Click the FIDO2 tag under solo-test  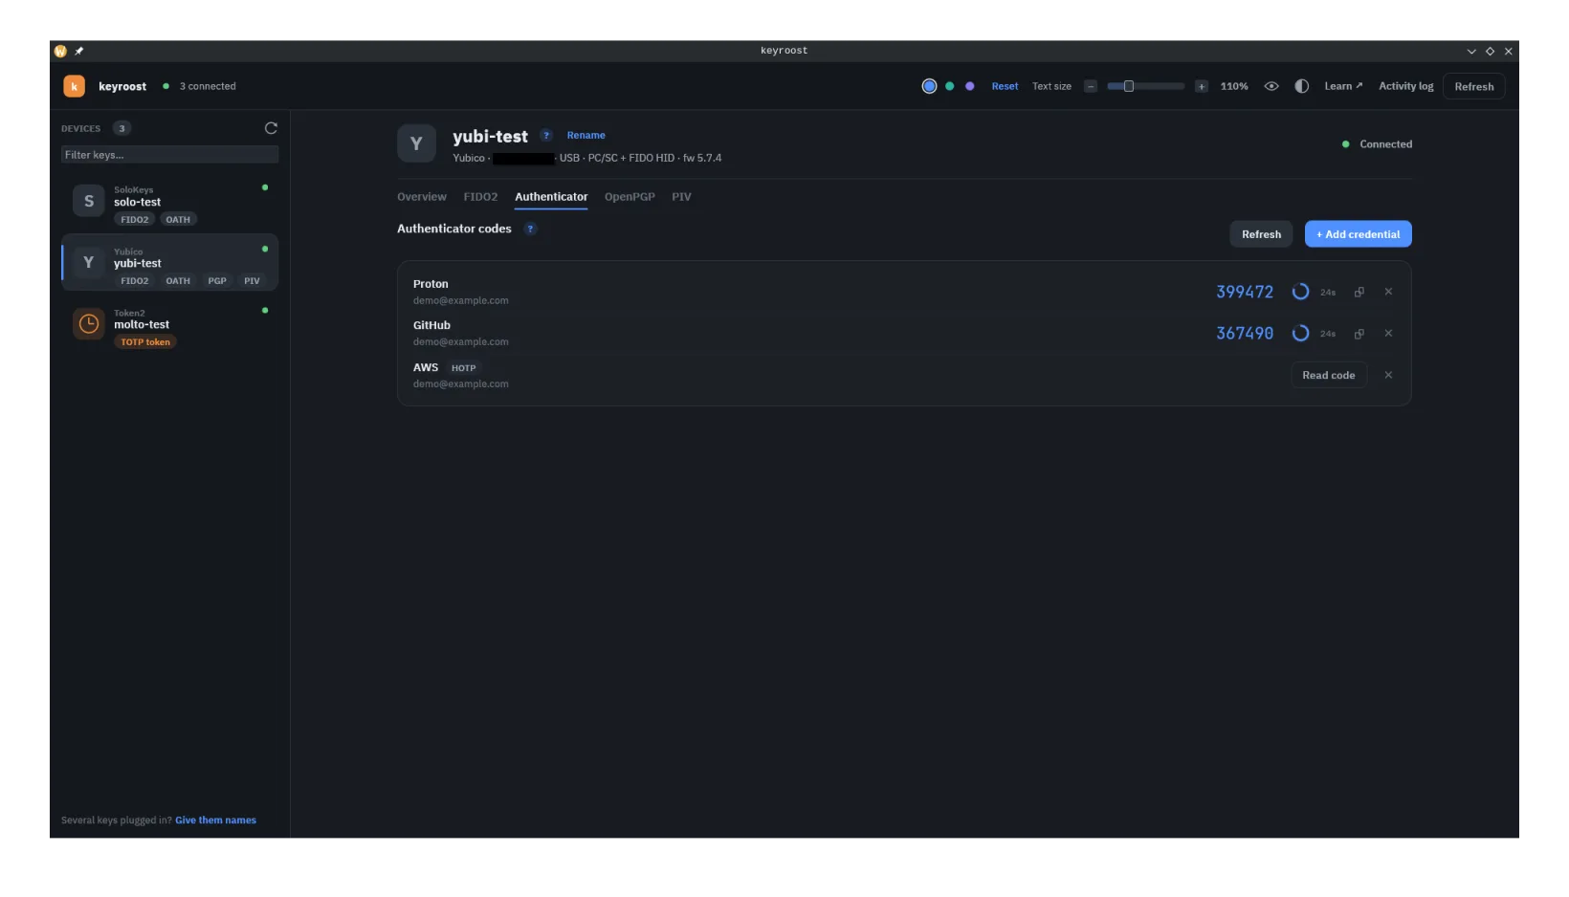coord(135,220)
